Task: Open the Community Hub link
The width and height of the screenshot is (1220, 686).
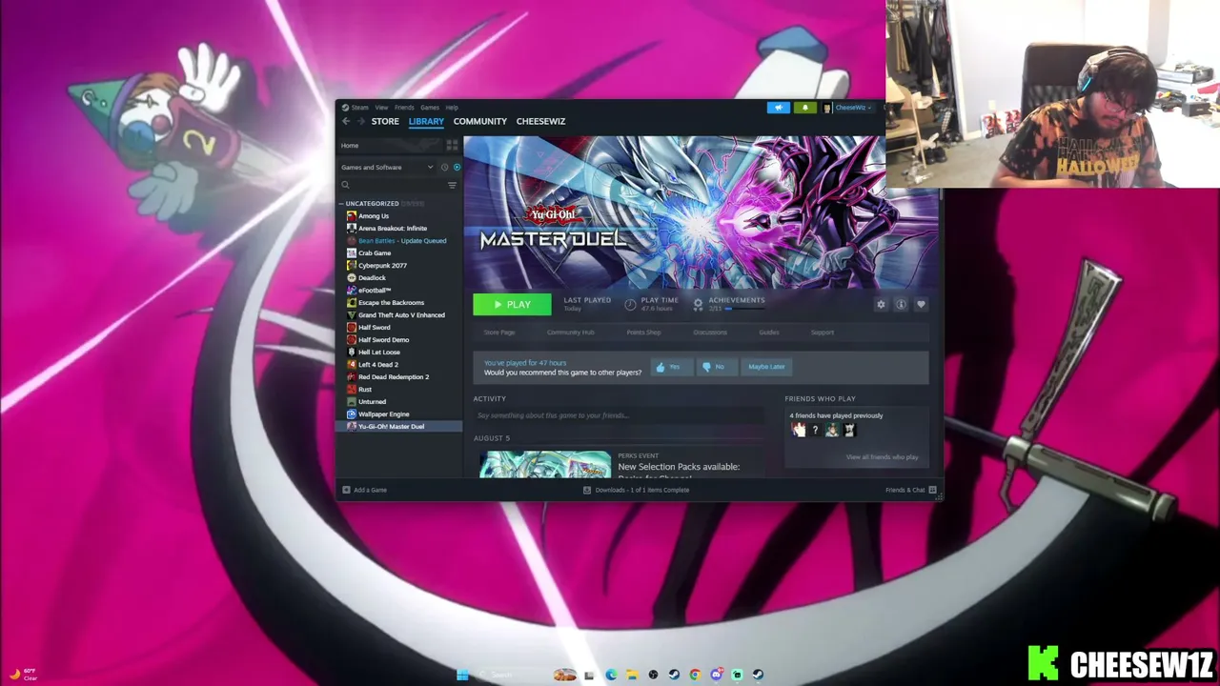Action: point(571,333)
